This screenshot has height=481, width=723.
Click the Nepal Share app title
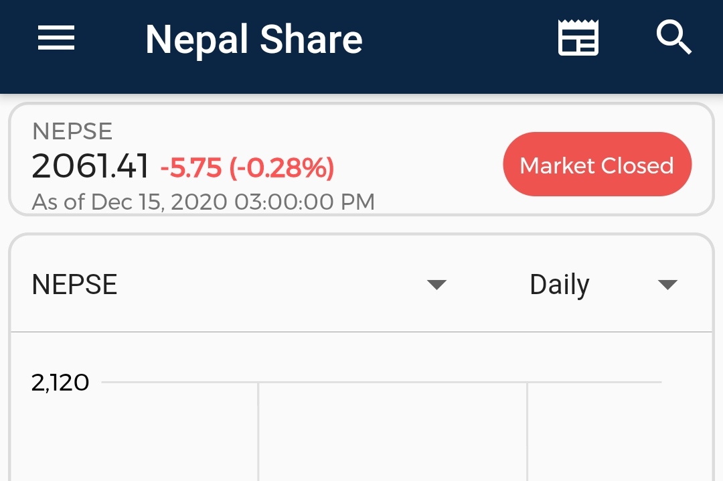254,40
